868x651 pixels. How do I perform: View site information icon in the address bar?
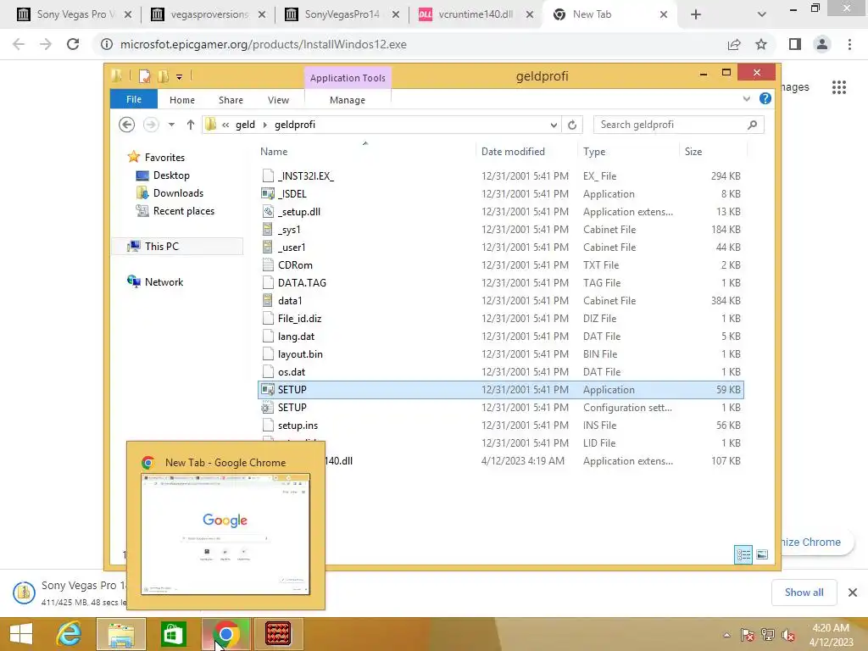click(x=106, y=44)
